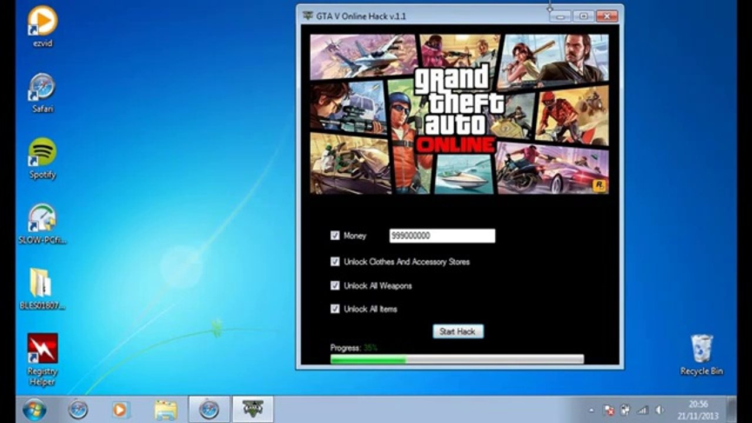Uncheck the Money checkbox
Screen dimensions: 752x423
(x=335, y=236)
